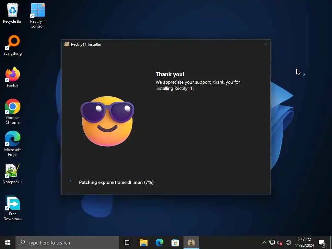Open the settings gear tray icon
The image size is (332, 249).
pos(289,243)
